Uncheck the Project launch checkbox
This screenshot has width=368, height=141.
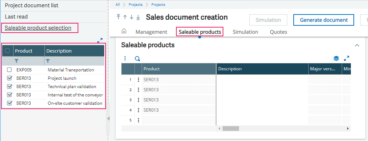9,78
